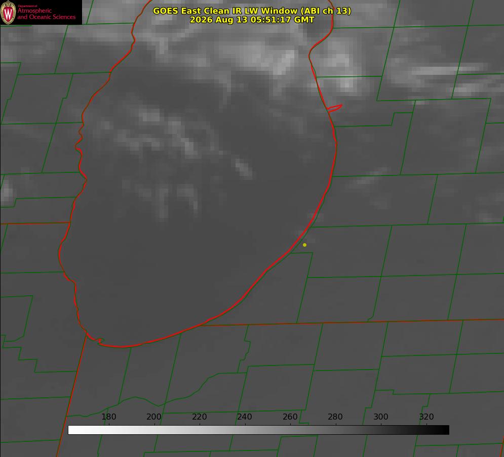Image resolution: width=504 pixels, height=457 pixels.
Task: Click the mid-gray center of colorbar
Action: 258,430
